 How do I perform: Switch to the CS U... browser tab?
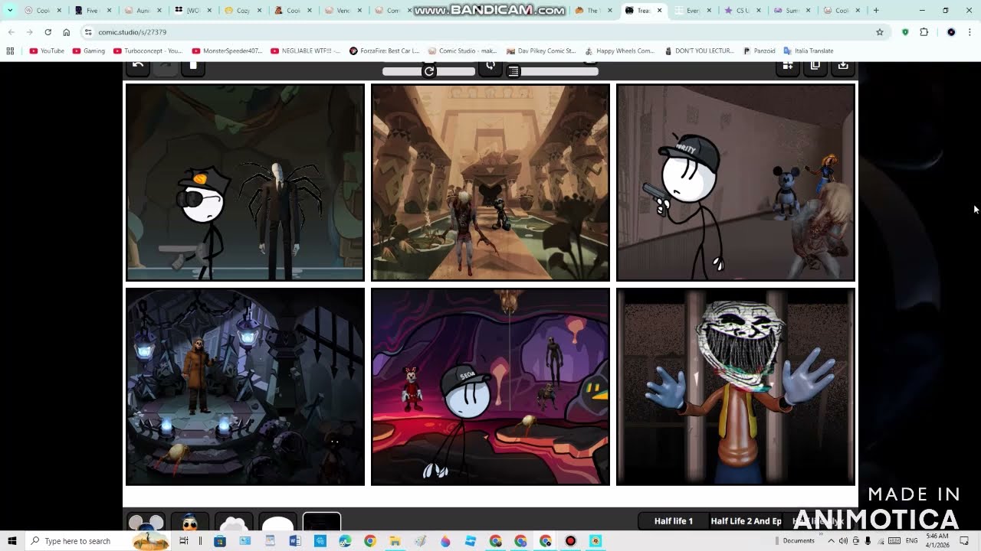pyautogui.click(x=743, y=11)
